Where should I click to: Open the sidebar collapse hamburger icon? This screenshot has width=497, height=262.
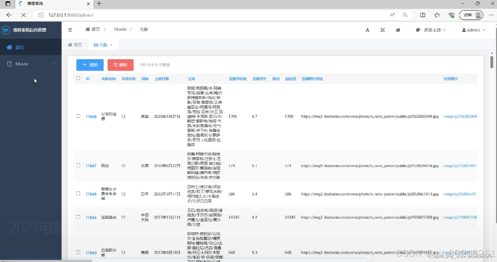(x=70, y=30)
